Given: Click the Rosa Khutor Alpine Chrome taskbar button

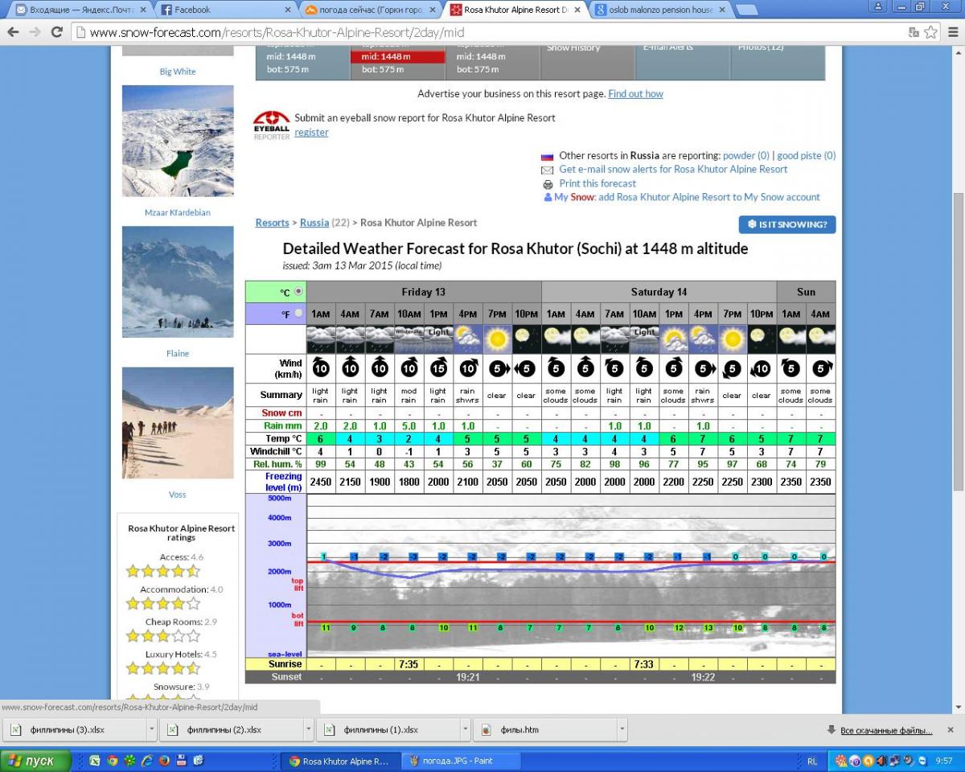Looking at the screenshot, I should 339,761.
